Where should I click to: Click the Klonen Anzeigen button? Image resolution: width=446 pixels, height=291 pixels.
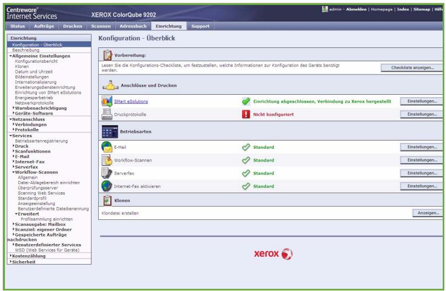(428, 213)
